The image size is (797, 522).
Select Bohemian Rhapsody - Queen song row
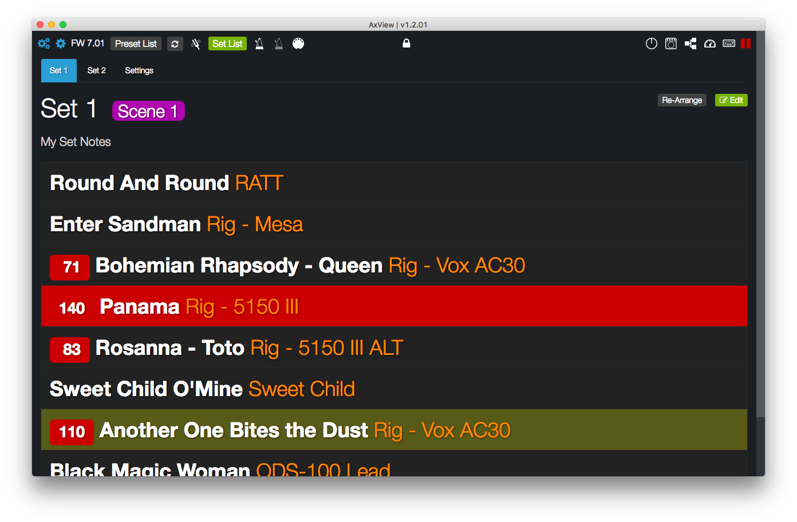394,265
